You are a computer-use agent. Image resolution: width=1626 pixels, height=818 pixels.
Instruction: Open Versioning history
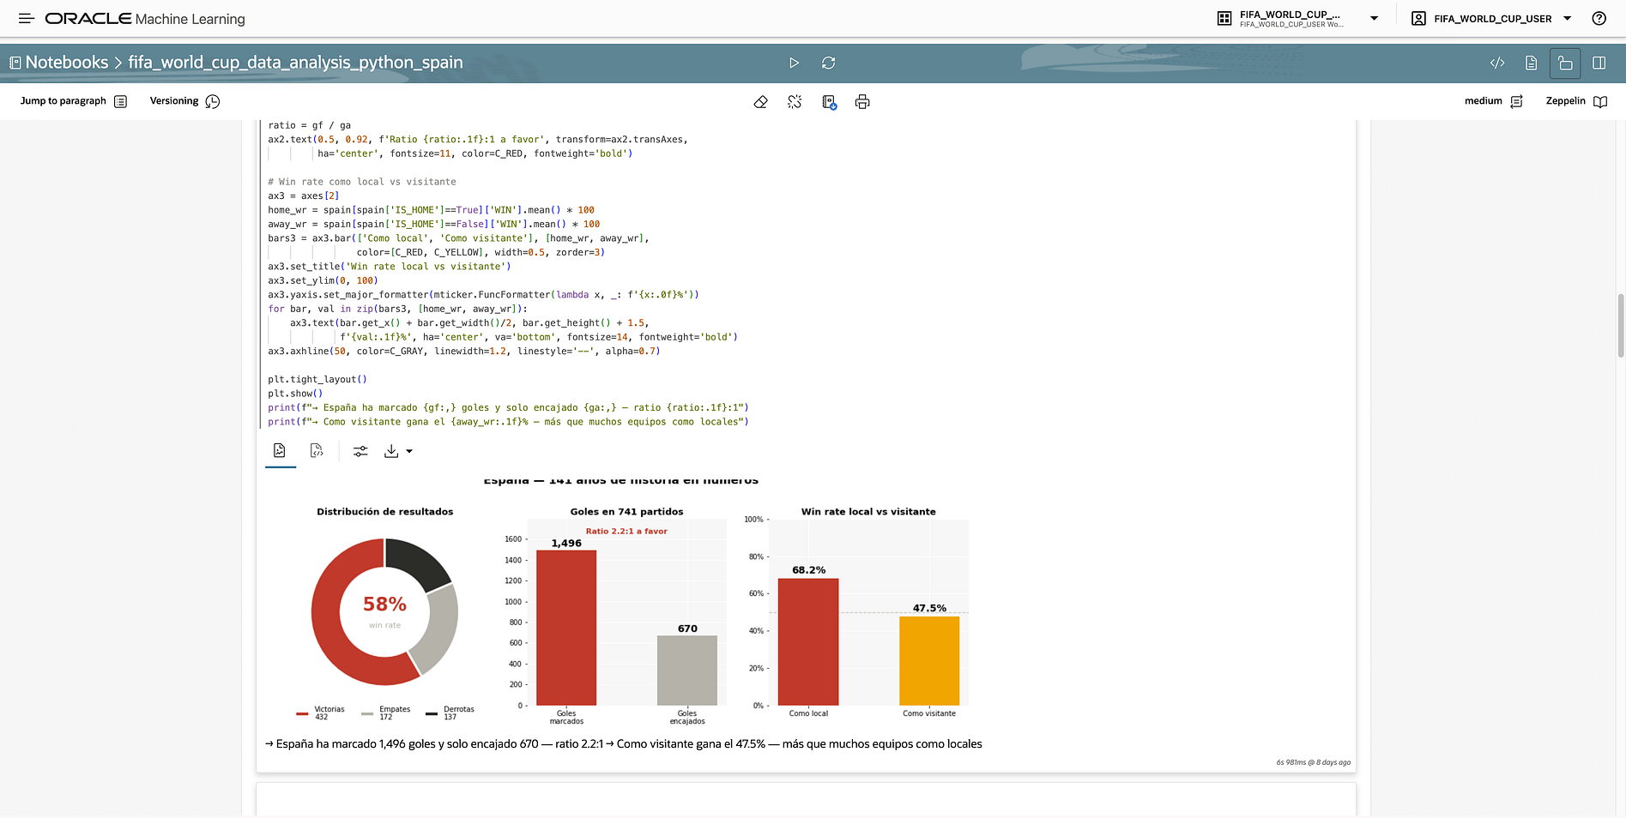click(184, 101)
